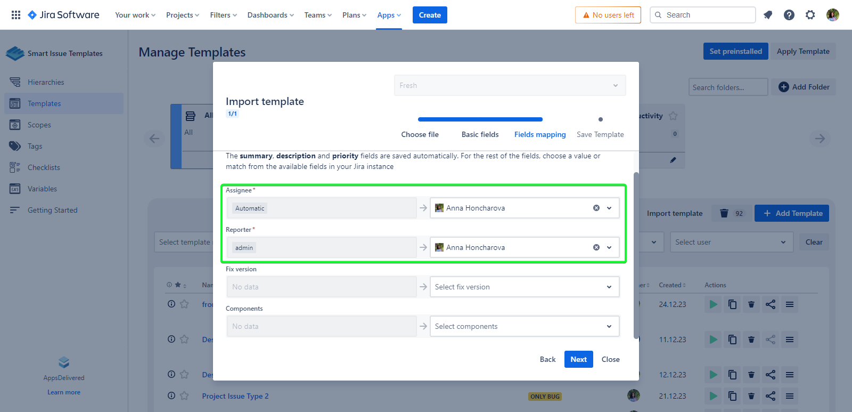Click the Back button in the dialog

(x=547, y=359)
